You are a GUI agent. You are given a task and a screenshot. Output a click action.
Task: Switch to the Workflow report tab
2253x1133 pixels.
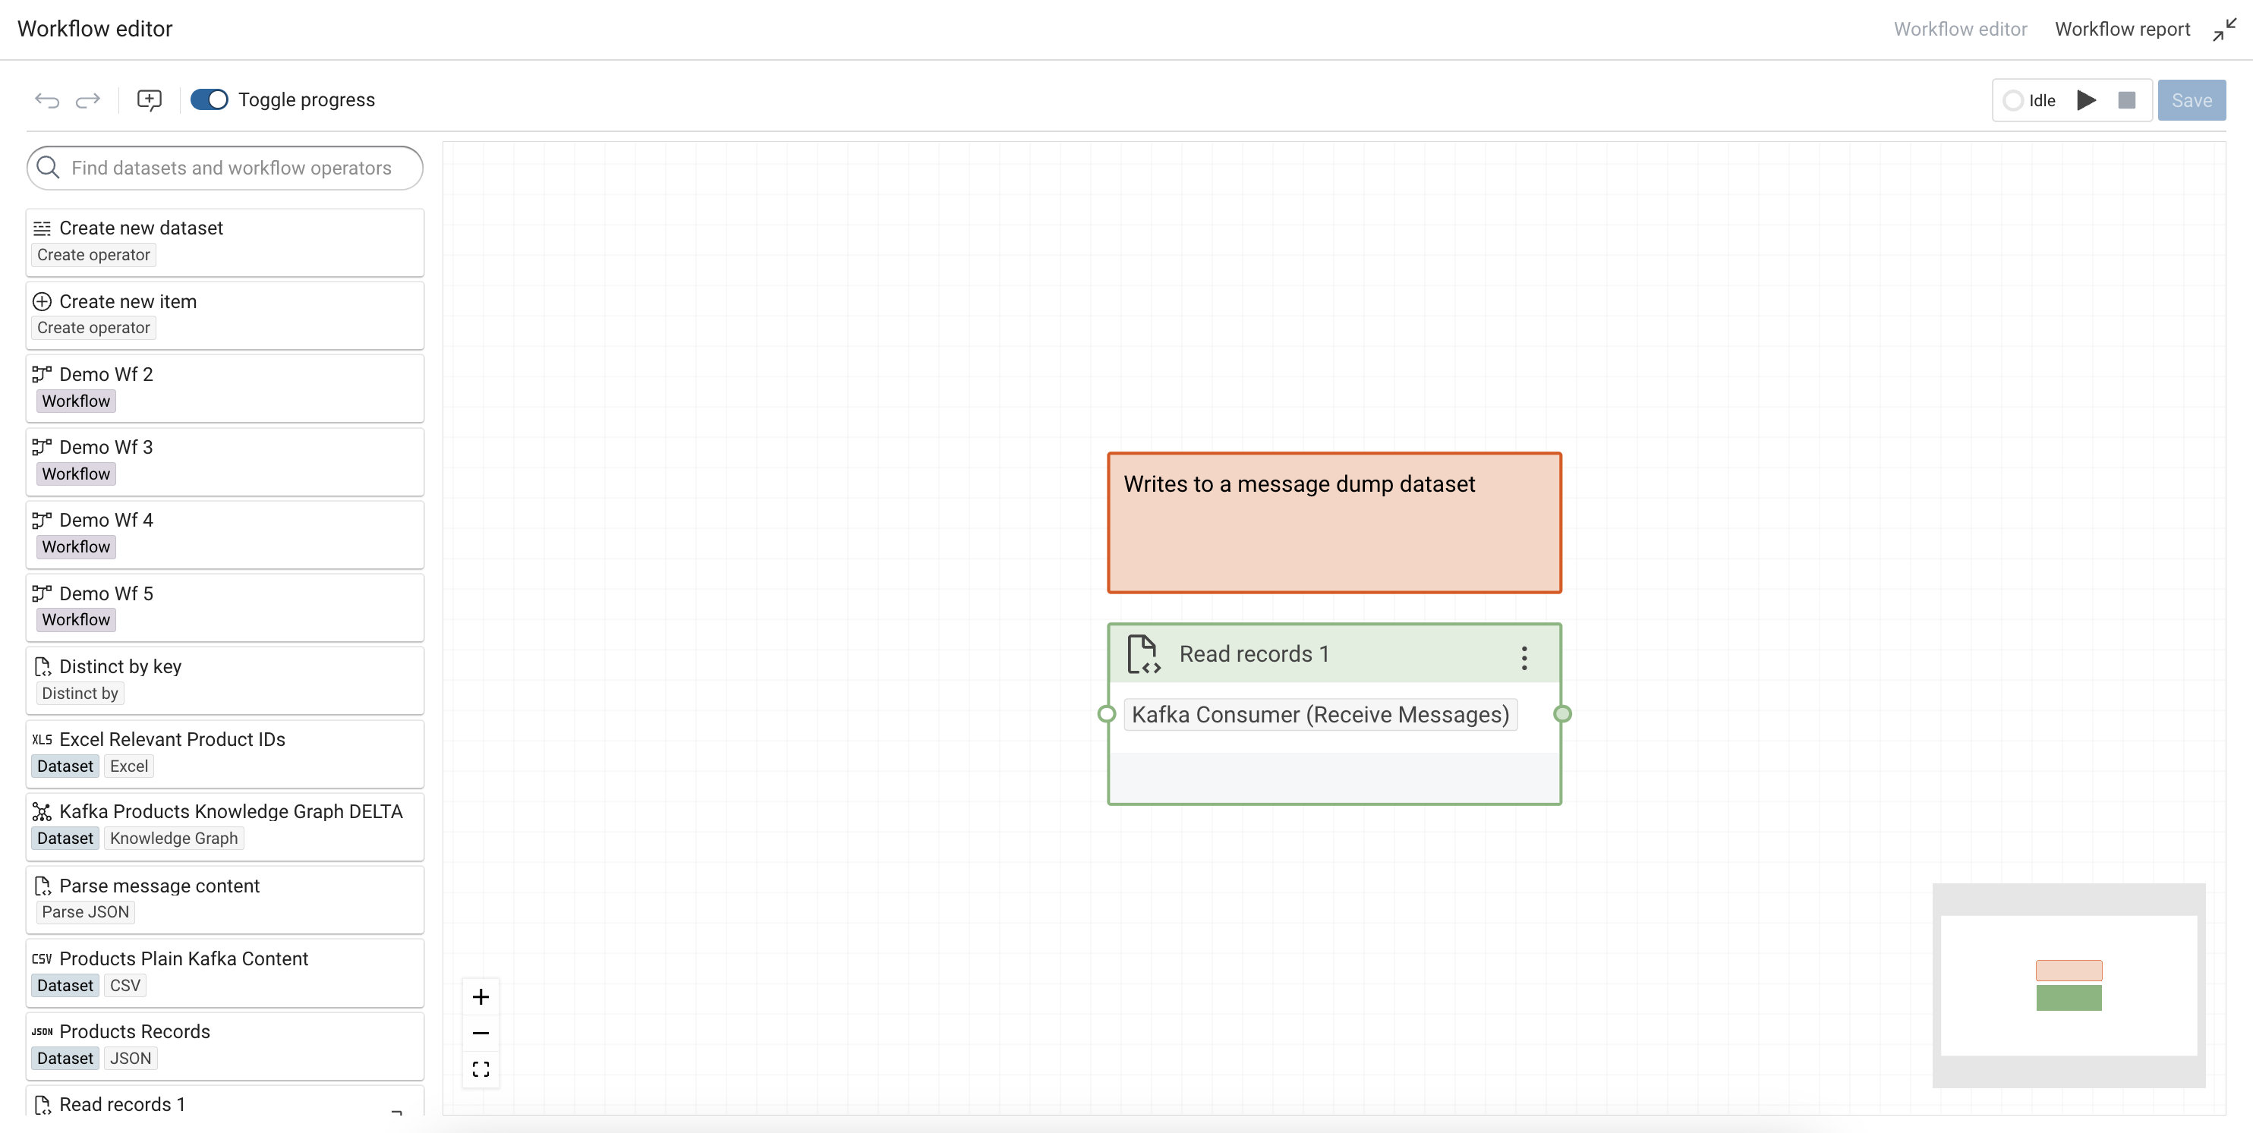click(x=2122, y=29)
